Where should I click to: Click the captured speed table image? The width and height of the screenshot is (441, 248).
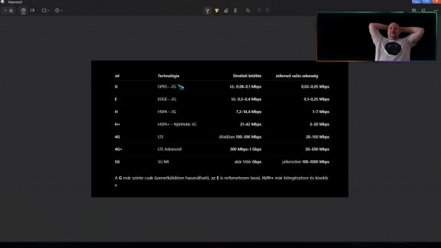click(x=220, y=129)
